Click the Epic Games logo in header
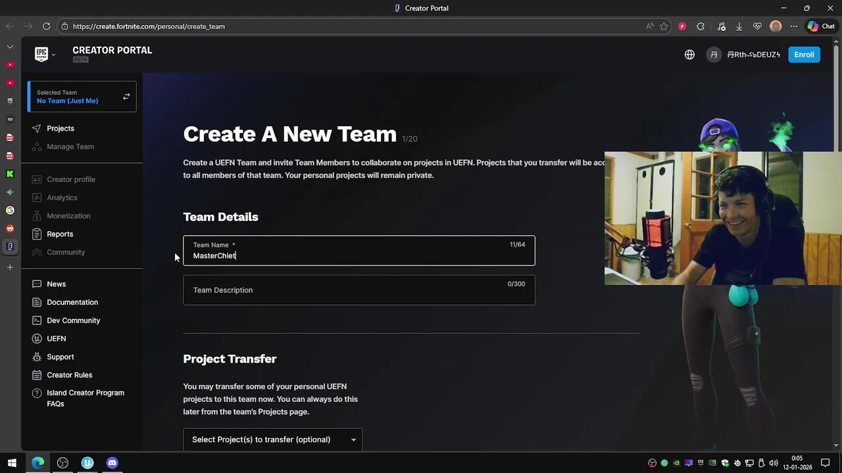The height and width of the screenshot is (473, 842). pyautogui.click(x=41, y=55)
